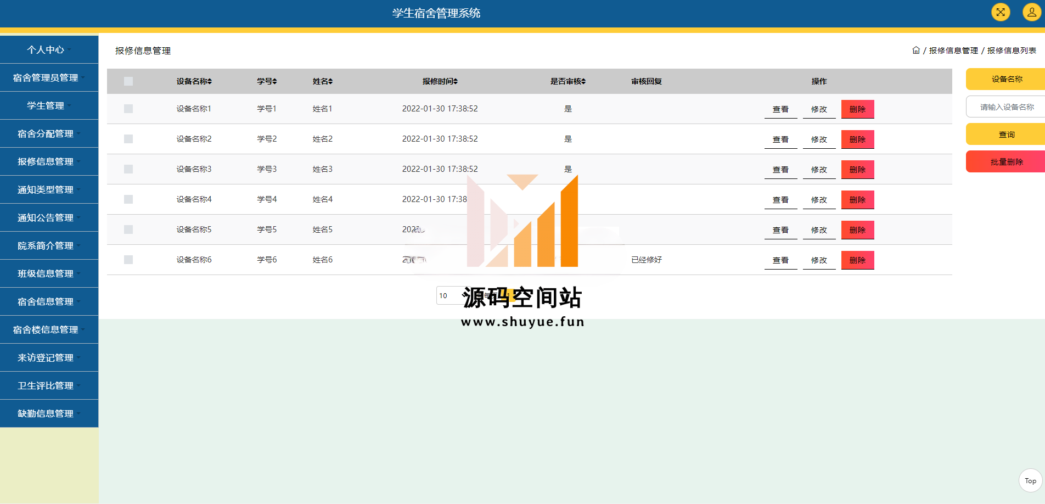This screenshot has width=1045, height=504.
Task: Expand 宿舍分配管理 sidebar menu
Action: [x=49, y=133]
